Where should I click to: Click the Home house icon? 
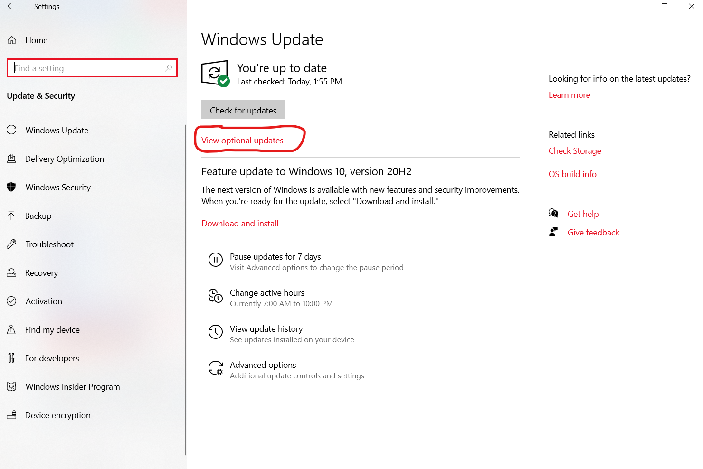point(12,40)
